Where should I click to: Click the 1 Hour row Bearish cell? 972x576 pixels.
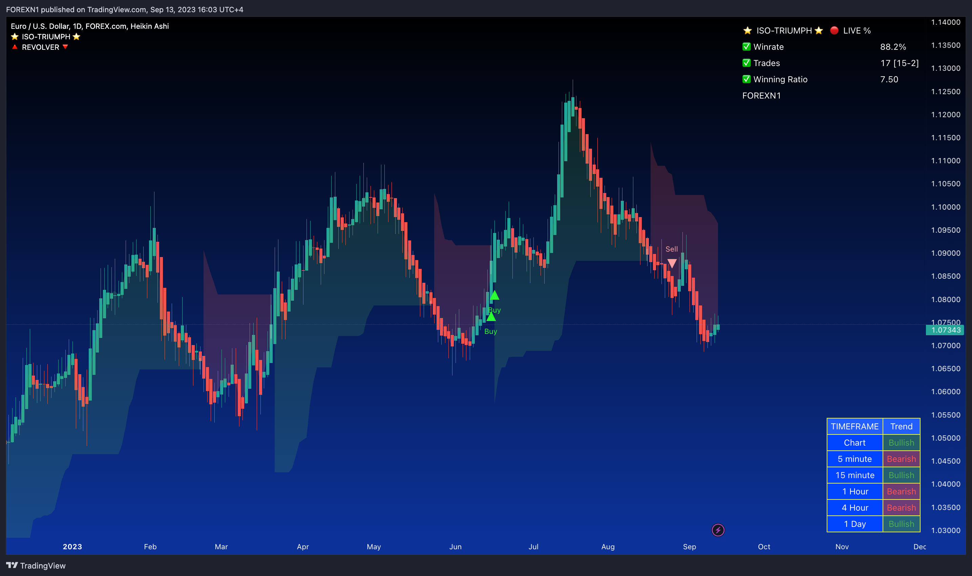pos(901,491)
